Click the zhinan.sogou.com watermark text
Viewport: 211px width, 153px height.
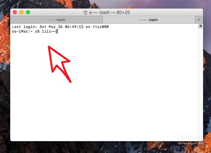[190, 143]
